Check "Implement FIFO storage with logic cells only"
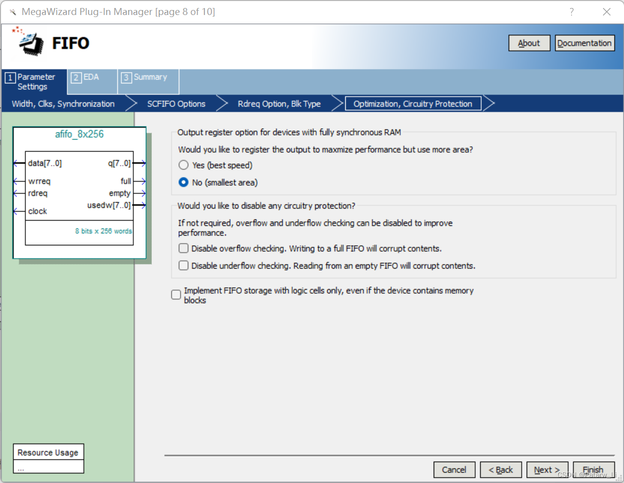This screenshot has width=624, height=483. [175, 294]
